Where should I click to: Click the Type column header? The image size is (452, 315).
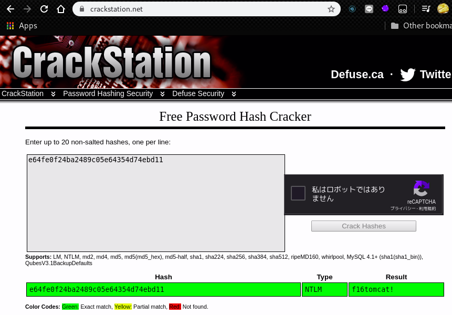coord(324,277)
